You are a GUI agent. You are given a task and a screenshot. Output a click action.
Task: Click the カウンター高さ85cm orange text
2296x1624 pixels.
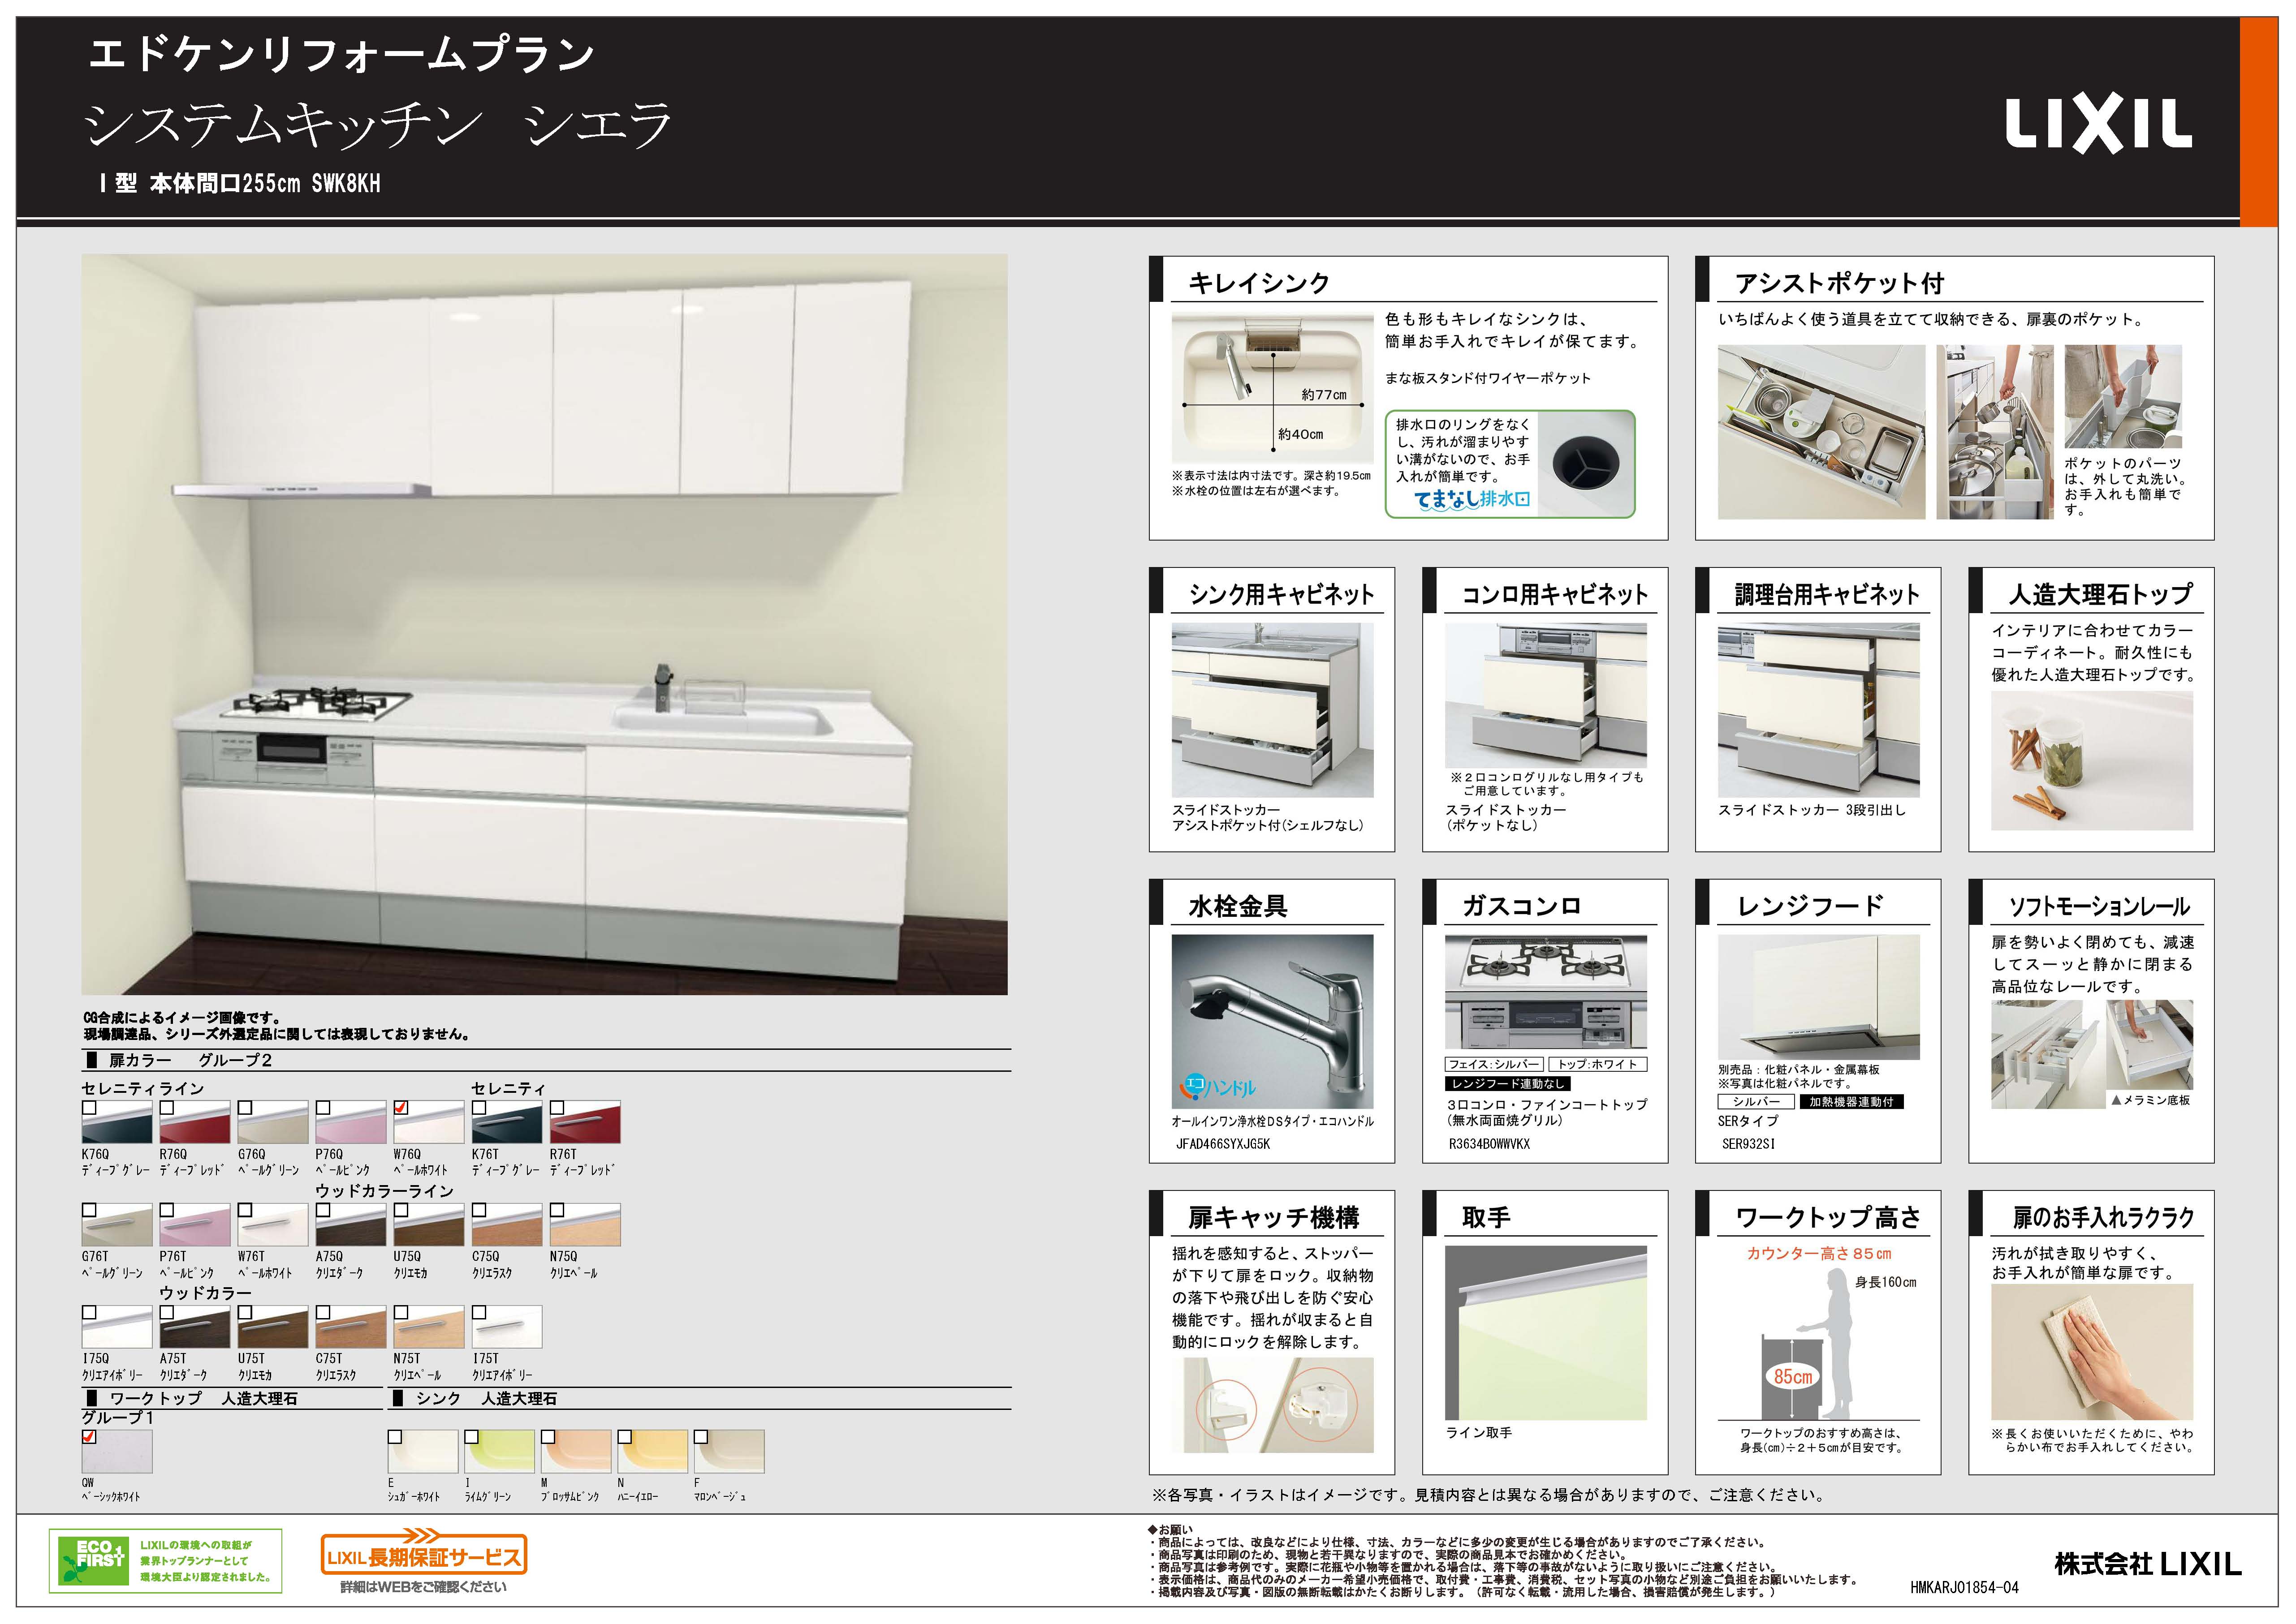point(1819,1254)
